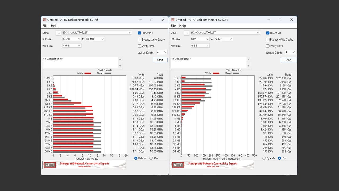Image resolution: width=339 pixels, height=191 pixels.
Task: Enable Bypass Write Cache in the left window
Action: click(139, 40)
